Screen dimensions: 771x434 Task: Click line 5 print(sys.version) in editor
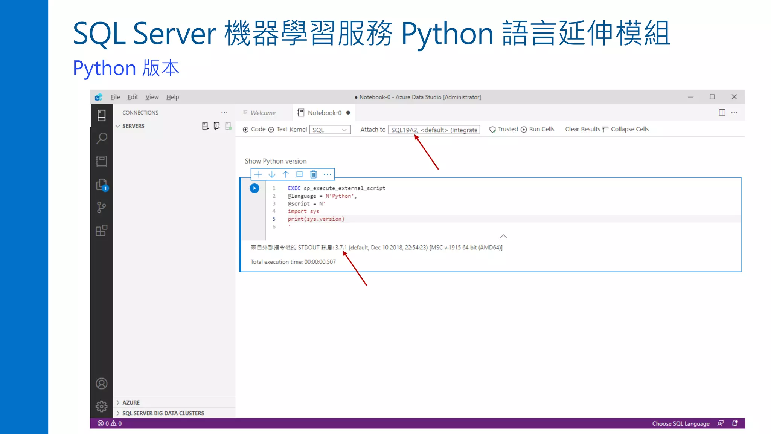point(316,219)
